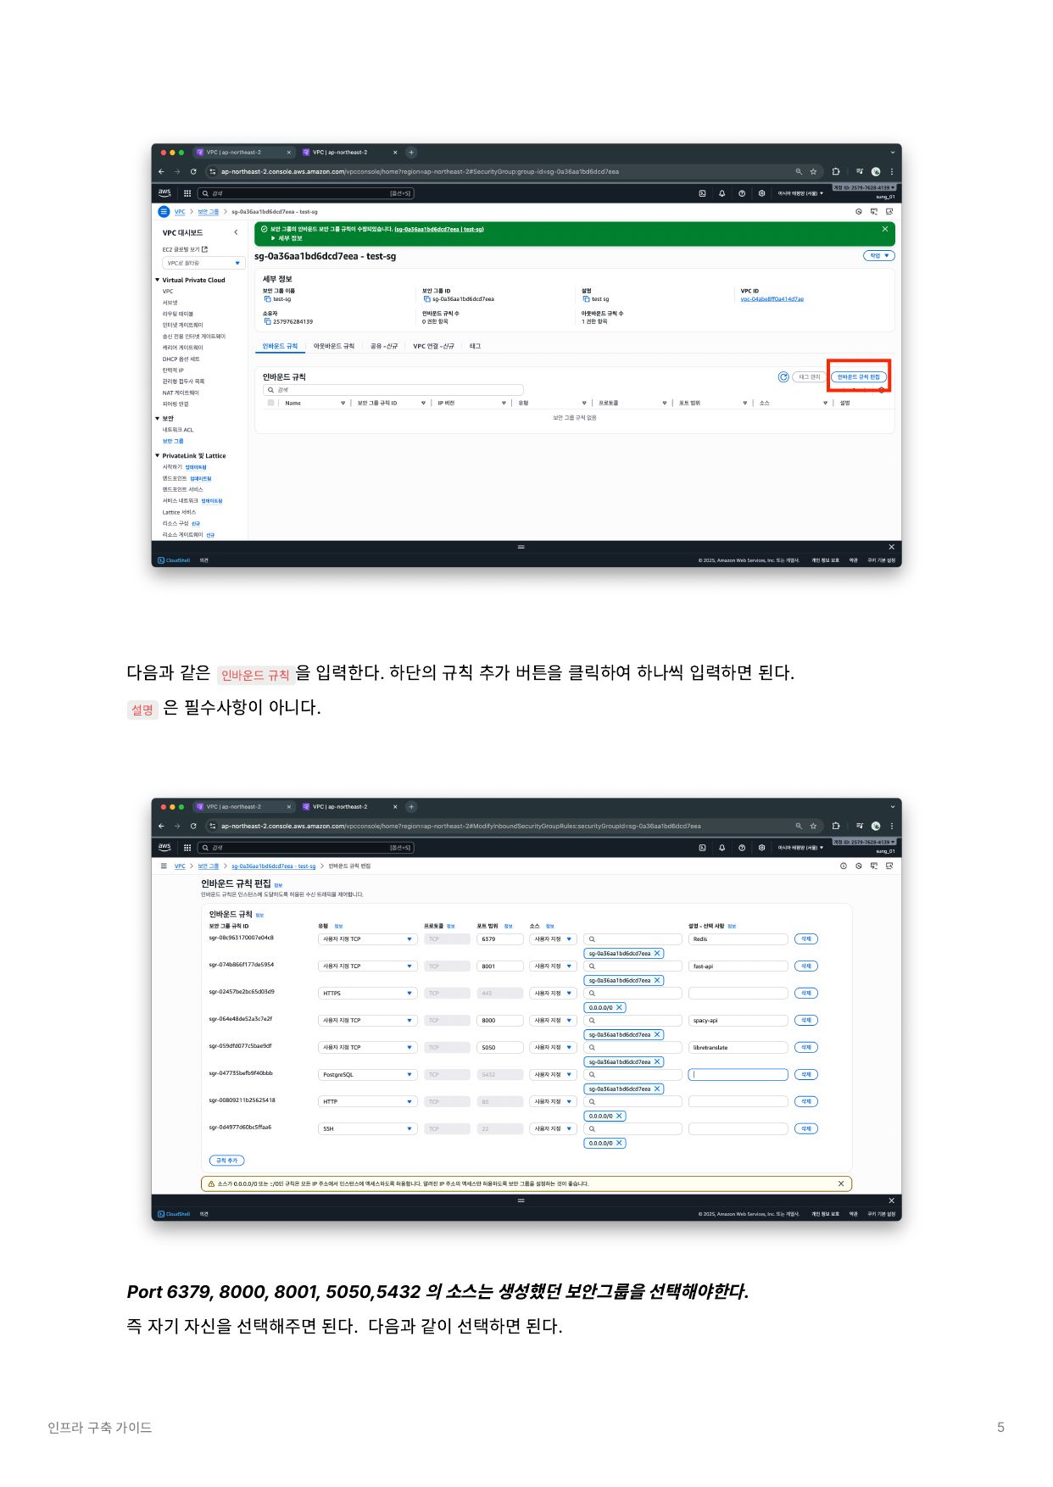Remove the security group chip under the Redis rule
This screenshot has width=1053, height=1487.
[x=657, y=954]
